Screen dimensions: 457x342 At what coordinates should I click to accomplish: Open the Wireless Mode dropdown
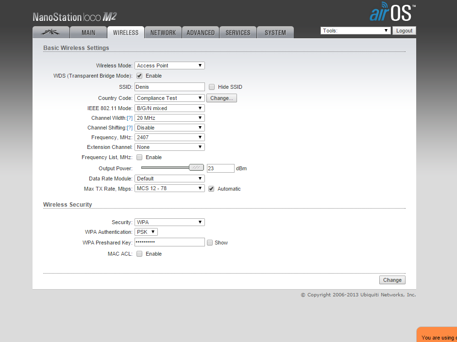169,65
